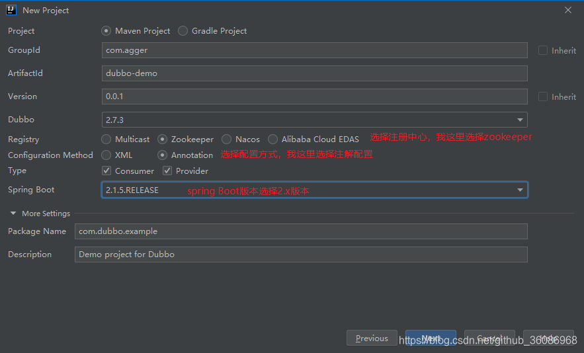Select Gradle Project radio button

(183, 31)
